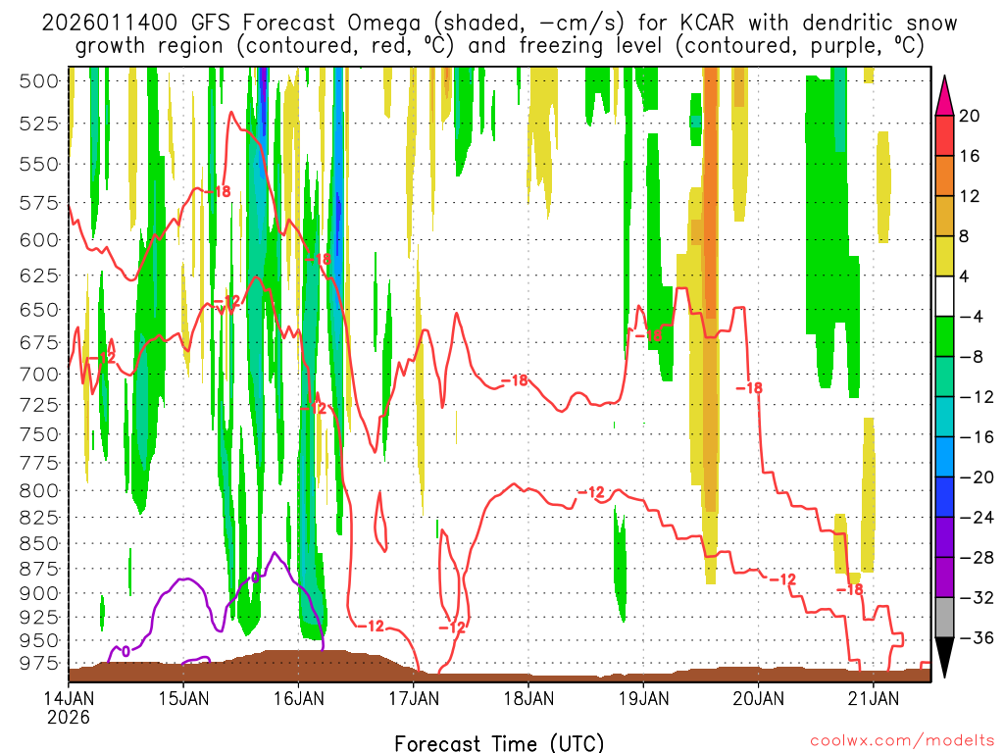Select the 975 pressure level label

click(38, 664)
